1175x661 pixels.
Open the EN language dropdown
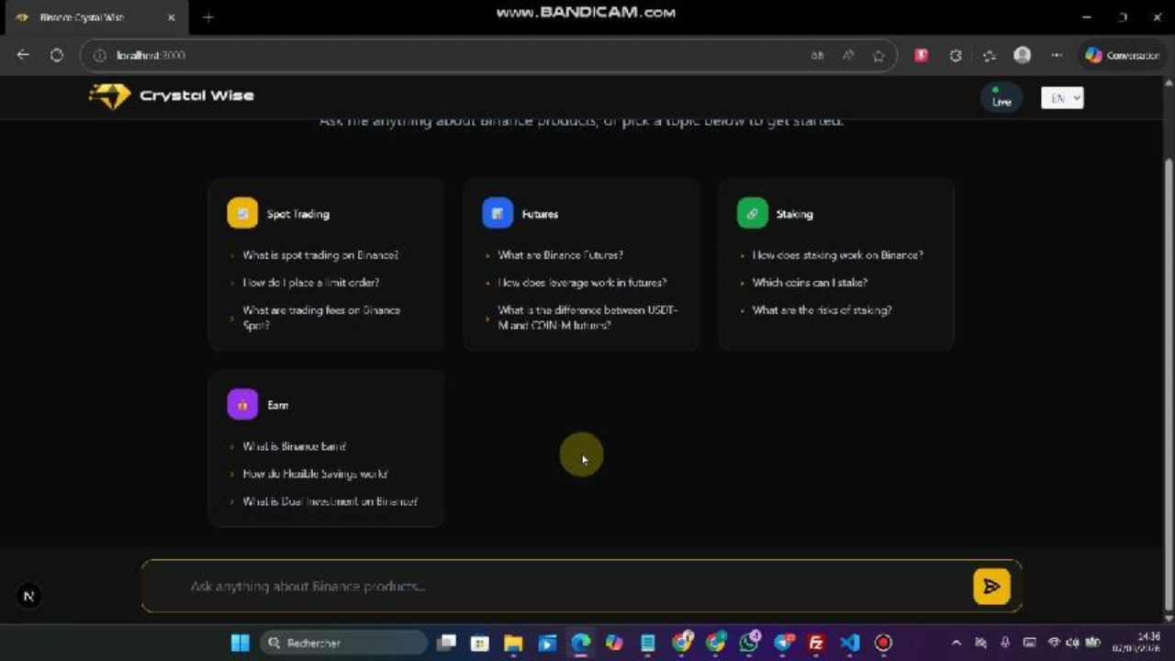point(1062,97)
